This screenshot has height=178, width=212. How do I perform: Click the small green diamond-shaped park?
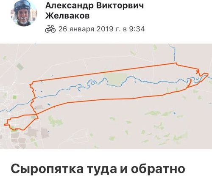tap(20, 67)
